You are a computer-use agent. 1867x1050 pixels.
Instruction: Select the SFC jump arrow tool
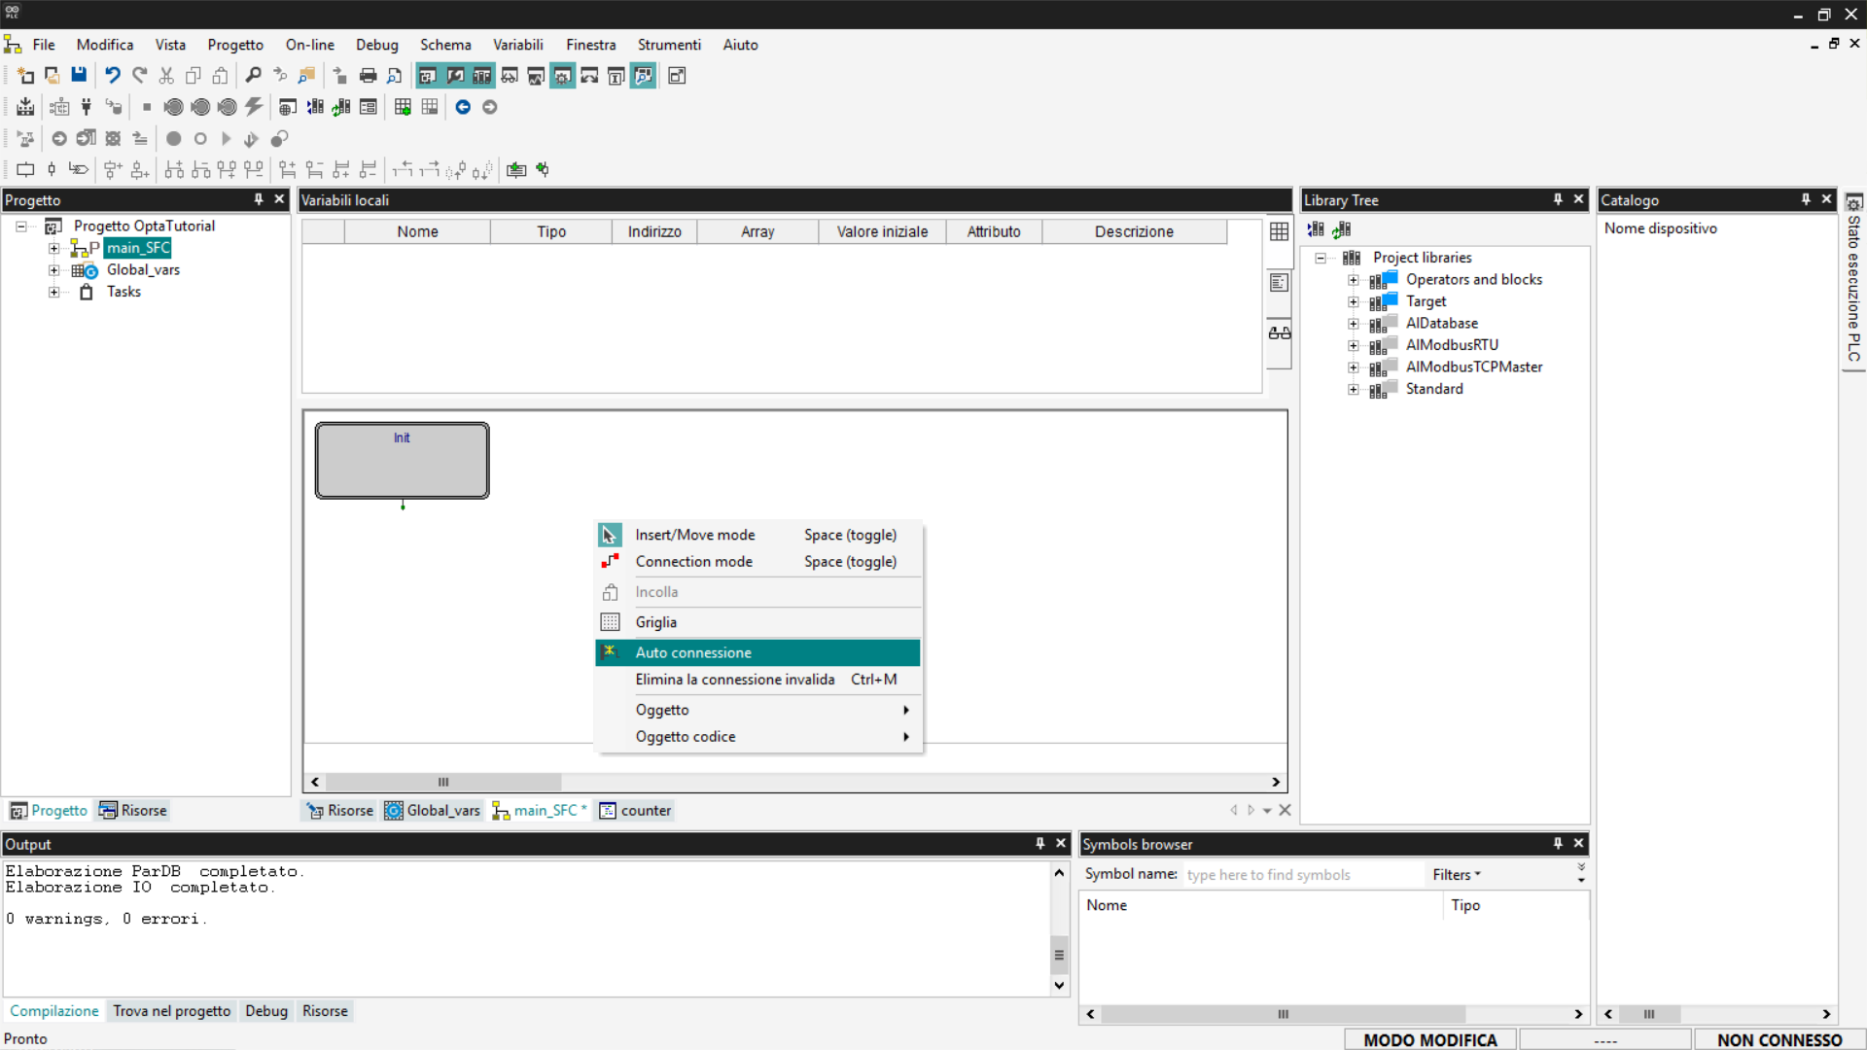click(79, 169)
